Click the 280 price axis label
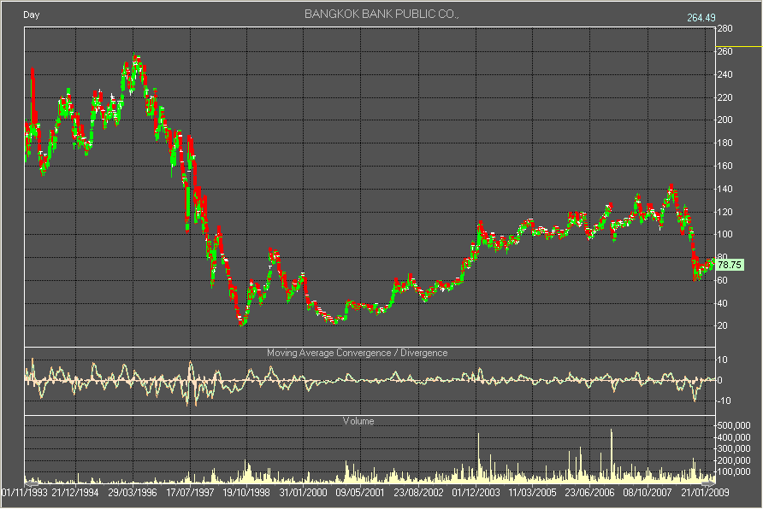The image size is (763, 509). tap(725, 29)
